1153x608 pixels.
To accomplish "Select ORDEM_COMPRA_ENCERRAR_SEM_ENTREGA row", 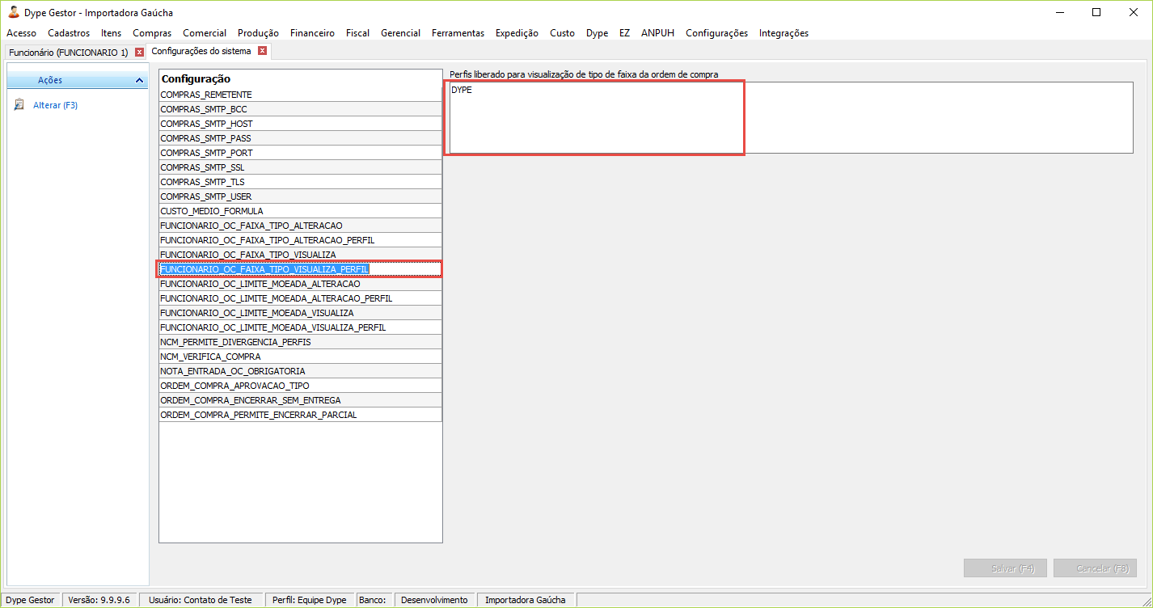I will 300,400.
